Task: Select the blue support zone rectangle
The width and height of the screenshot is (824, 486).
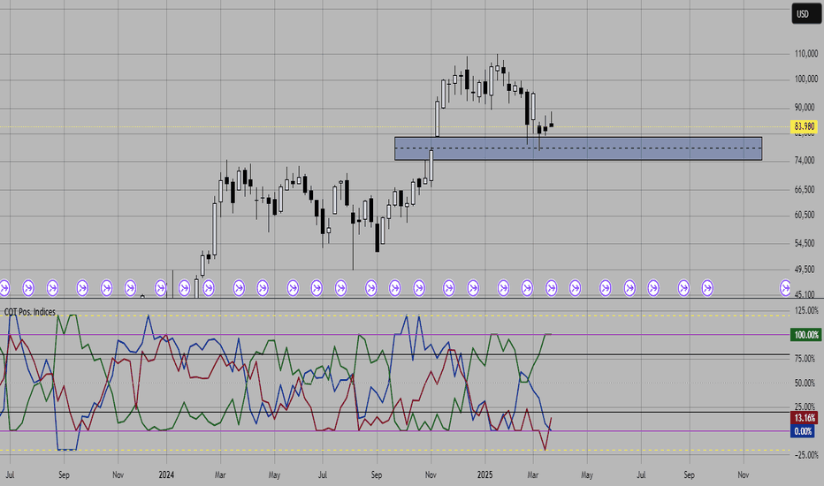Action: pyautogui.click(x=578, y=148)
